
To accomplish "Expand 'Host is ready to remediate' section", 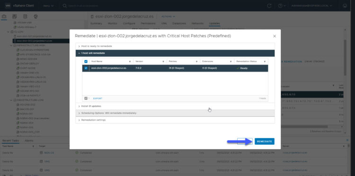I will 175,46.
